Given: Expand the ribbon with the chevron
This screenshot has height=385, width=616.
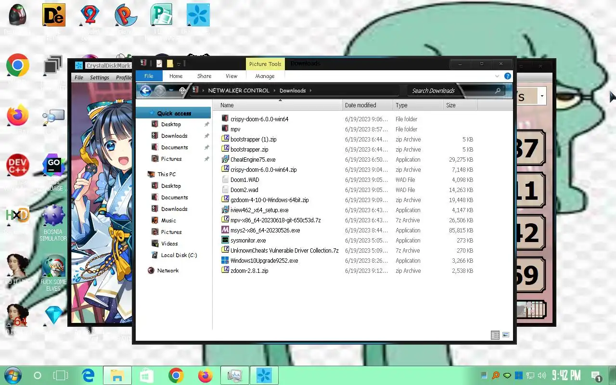Looking at the screenshot, I should (497, 76).
